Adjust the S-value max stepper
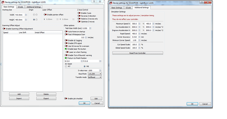The image size is (227, 119). [x=100, y=71]
